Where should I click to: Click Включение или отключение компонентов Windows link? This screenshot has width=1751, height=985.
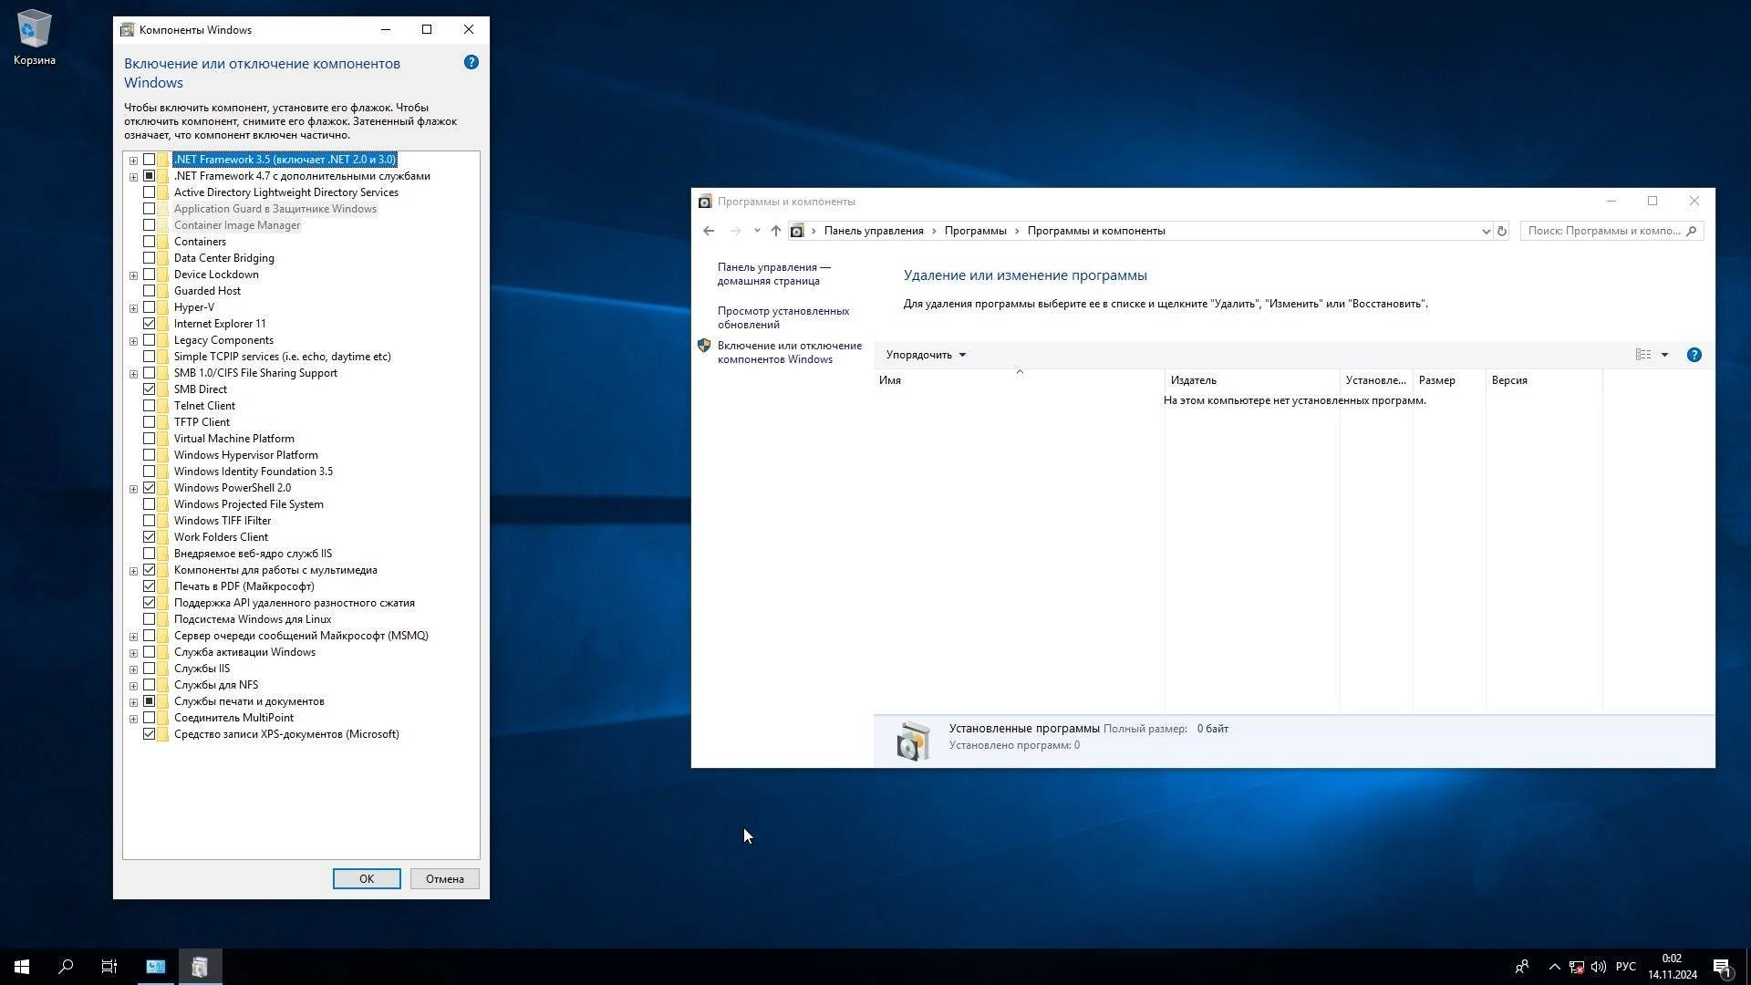tap(790, 352)
